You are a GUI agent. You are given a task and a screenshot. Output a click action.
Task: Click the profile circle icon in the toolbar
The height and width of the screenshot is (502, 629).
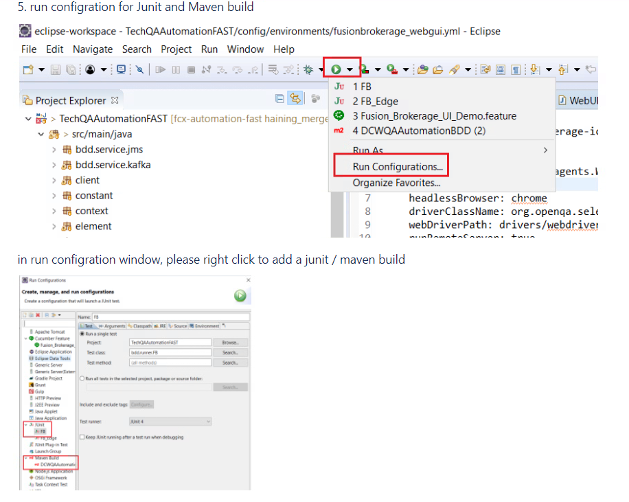pos(90,70)
